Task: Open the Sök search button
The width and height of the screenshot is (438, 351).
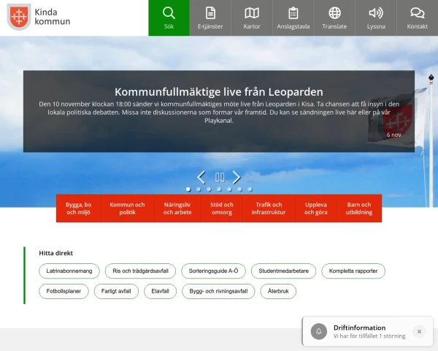Action: click(169, 18)
